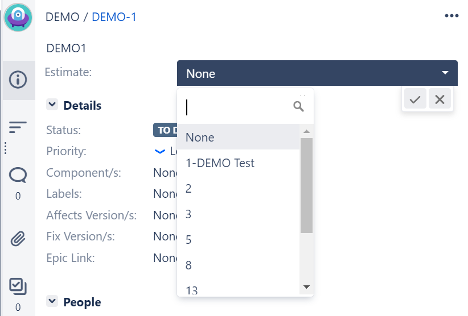Viewport: 468px width, 316px height.
Task: Collapse the Estimate dropdown showing None
Action: click(x=445, y=73)
